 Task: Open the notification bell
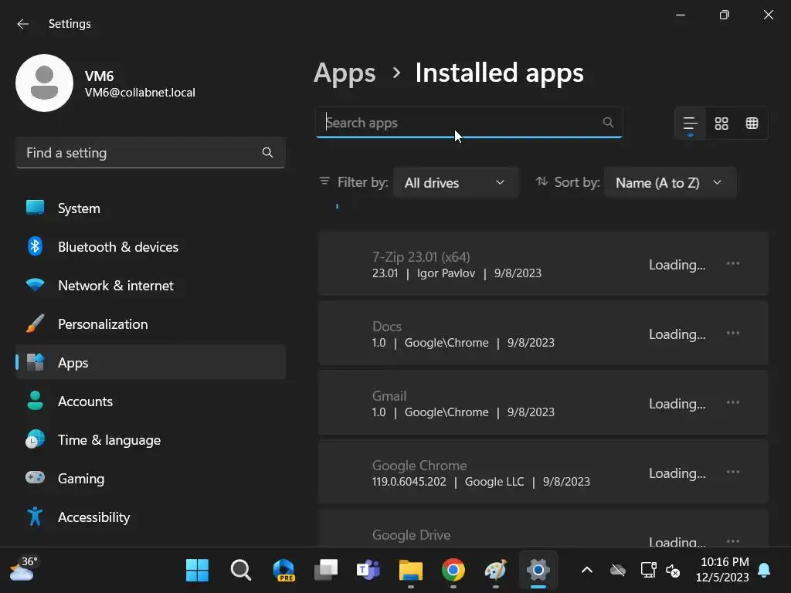pos(764,571)
